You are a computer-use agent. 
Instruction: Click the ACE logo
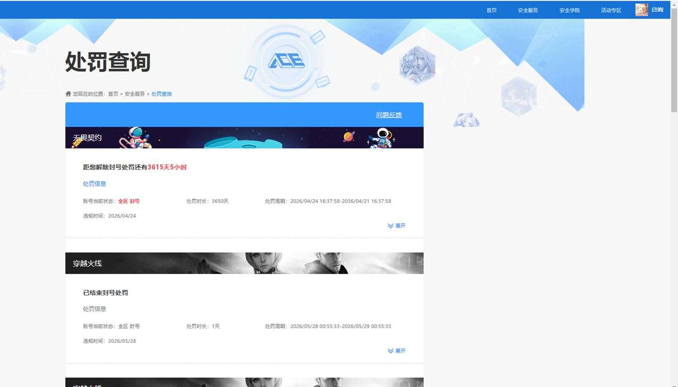coord(286,61)
